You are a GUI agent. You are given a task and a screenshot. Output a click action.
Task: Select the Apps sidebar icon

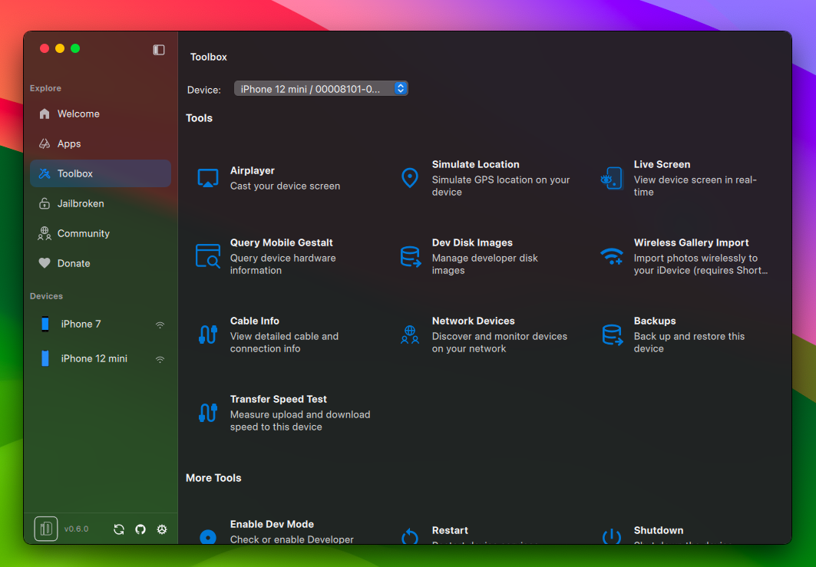[45, 143]
